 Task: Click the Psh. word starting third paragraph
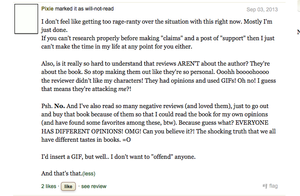click(x=47, y=106)
